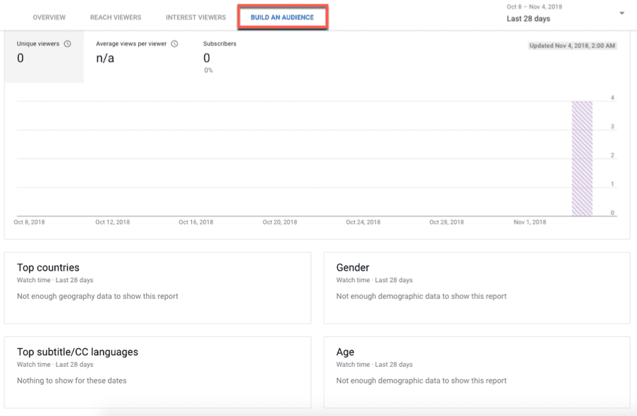Click the Nov 1, 2018 chart axis label
This screenshot has height=416, width=637.
pyautogui.click(x=531, y=222)
